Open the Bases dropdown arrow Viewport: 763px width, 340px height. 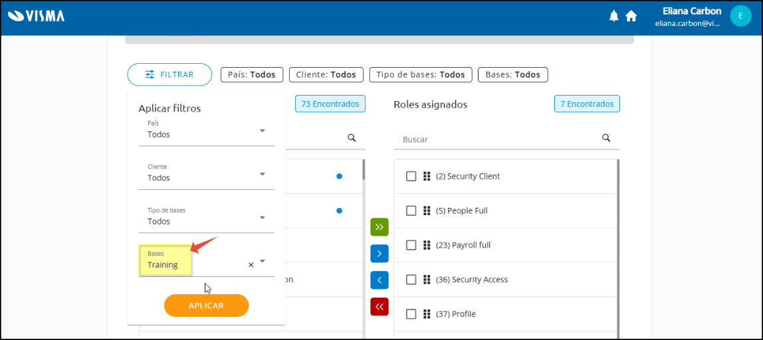pos(263,261)
